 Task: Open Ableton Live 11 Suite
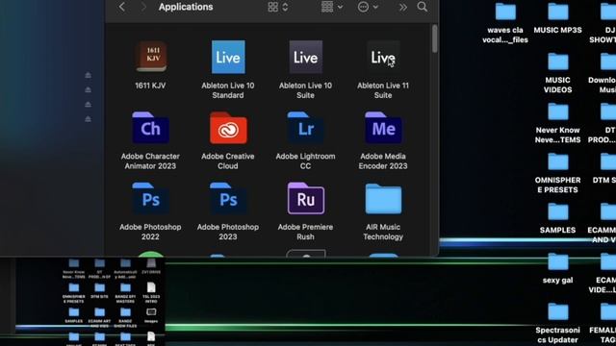(x=383, y=57)
